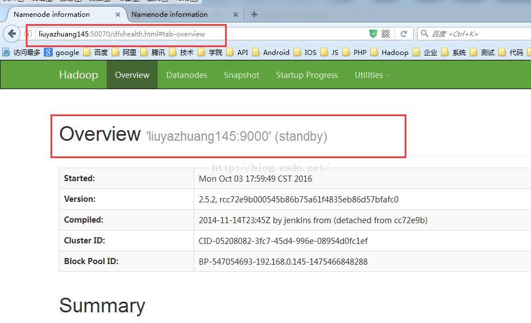Click the green shield security icon

(373, 34)
